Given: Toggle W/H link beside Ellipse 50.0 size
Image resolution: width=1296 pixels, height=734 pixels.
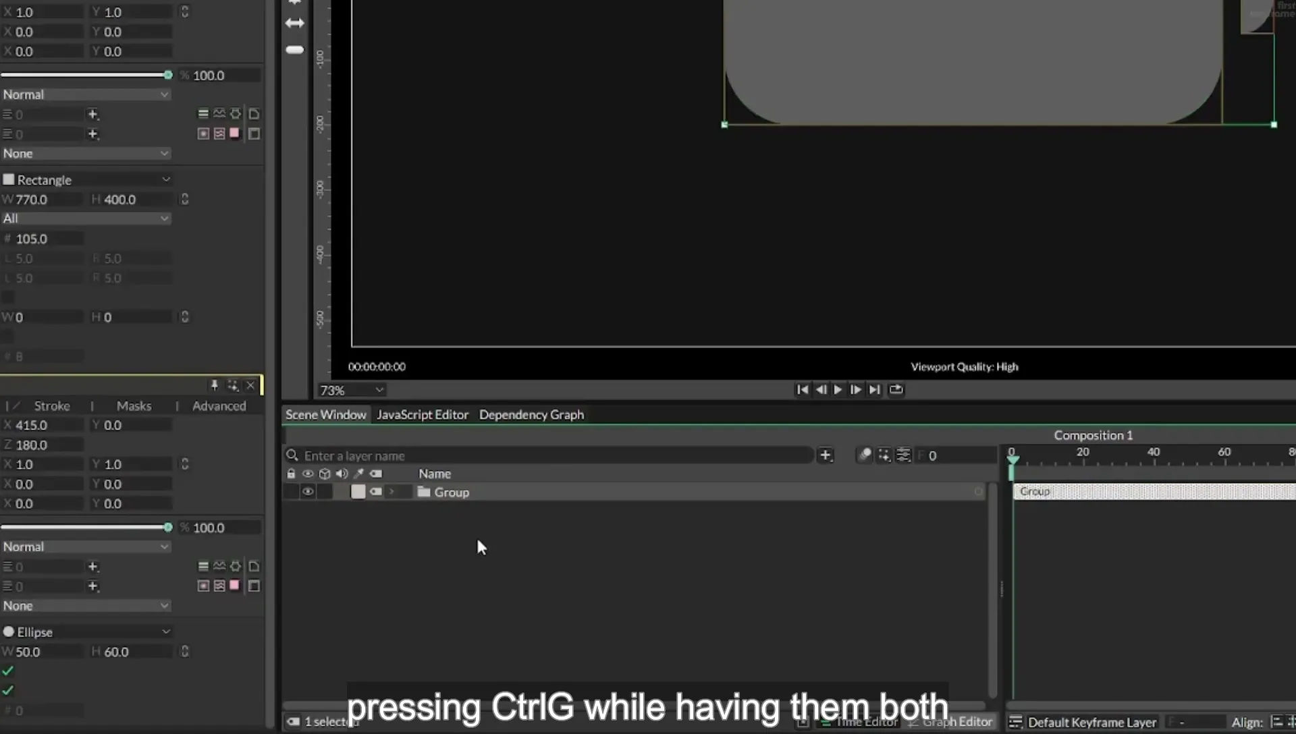Looking at the screenshot, I should [184, 651].
